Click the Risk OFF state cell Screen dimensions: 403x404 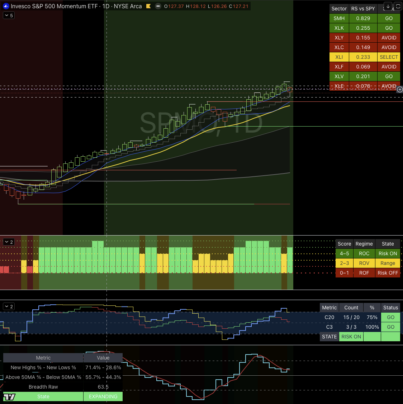(388, 273)
